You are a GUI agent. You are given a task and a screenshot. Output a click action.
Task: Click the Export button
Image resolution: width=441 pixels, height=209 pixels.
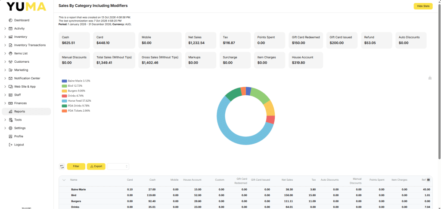click(x=96, y=167)
